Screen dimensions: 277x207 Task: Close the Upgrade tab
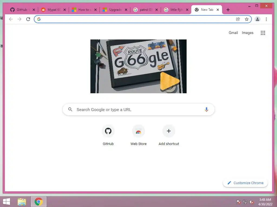point(126,10)
